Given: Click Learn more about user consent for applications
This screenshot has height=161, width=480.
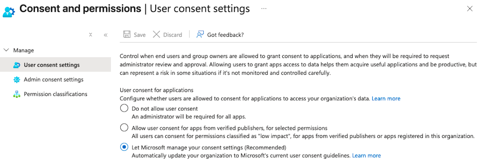Looking at the screenshot, I should click(386, 98).
